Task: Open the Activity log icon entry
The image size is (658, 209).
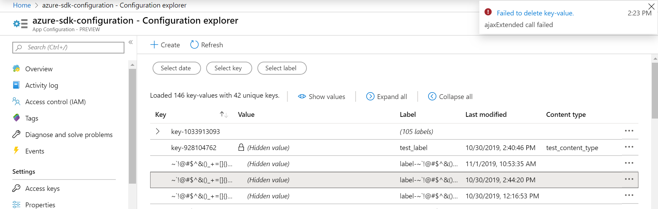Action: click(x=16, y=85)
